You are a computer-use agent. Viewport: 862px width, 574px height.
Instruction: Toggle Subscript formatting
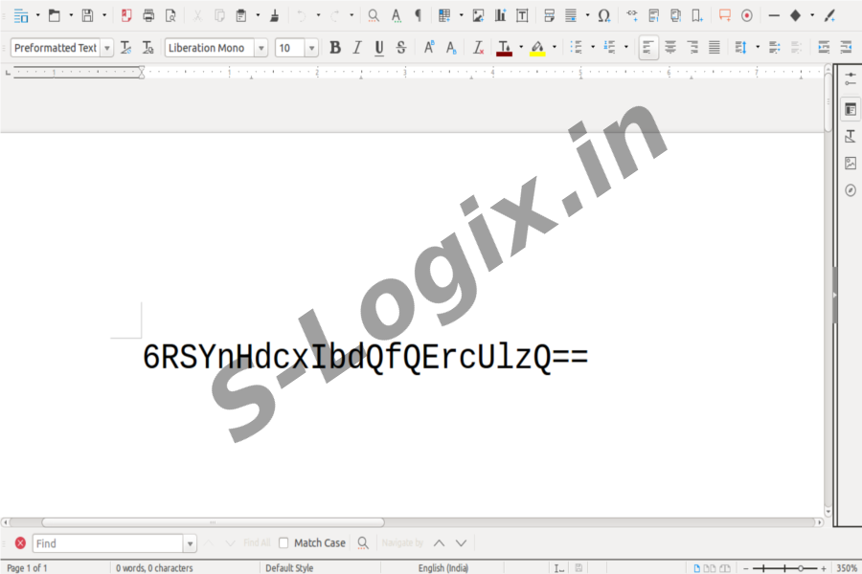coord(451,48)
